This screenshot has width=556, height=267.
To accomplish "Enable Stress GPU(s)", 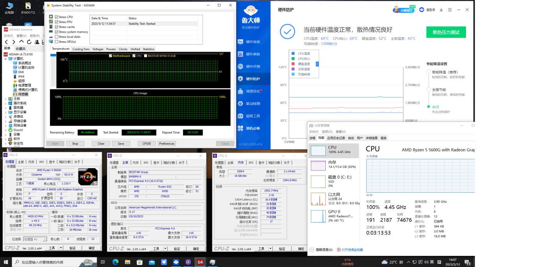I will click(x=57, y=42).
